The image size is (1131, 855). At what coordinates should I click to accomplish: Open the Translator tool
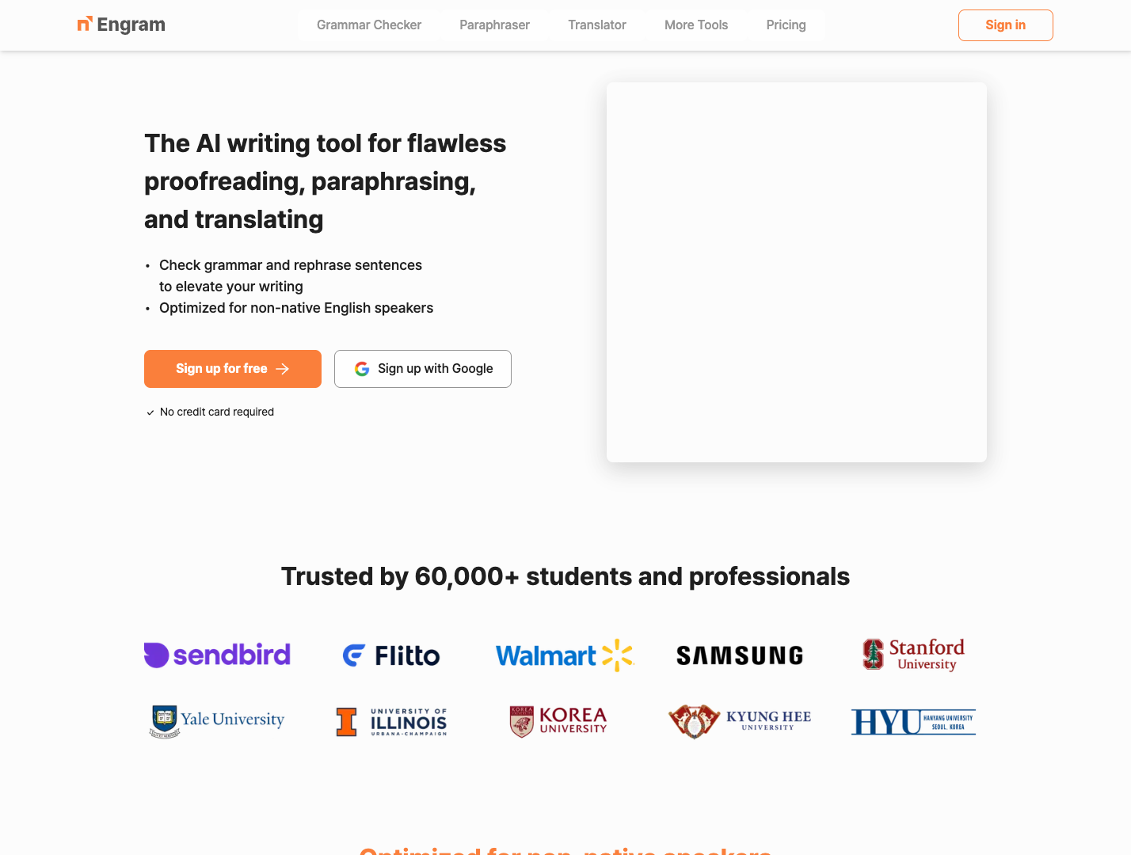[x=597, y=25]
